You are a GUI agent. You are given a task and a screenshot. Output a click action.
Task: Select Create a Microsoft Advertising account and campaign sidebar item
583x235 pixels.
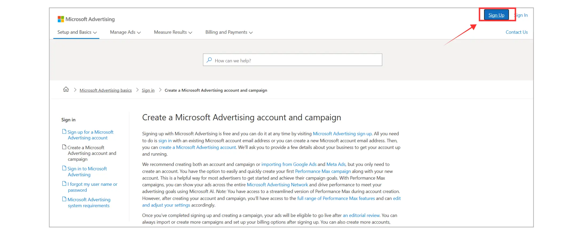pos(92,153)
